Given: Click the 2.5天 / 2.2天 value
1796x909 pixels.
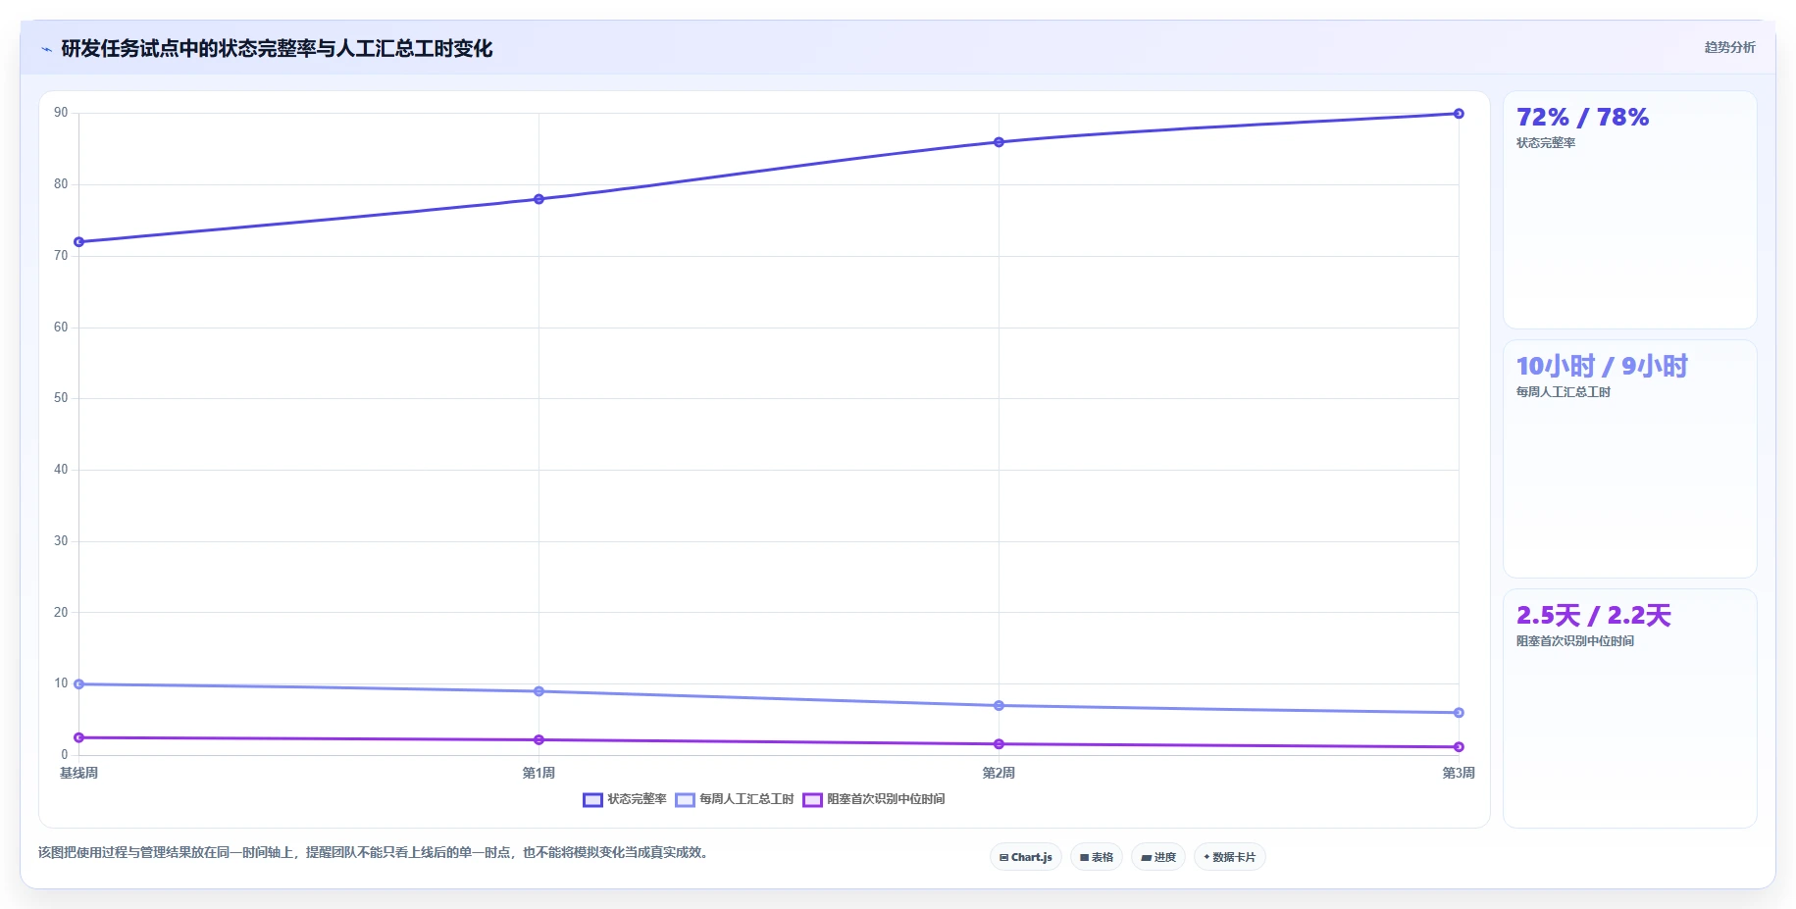Looking at the screenshot, I should coord(1593,616).
